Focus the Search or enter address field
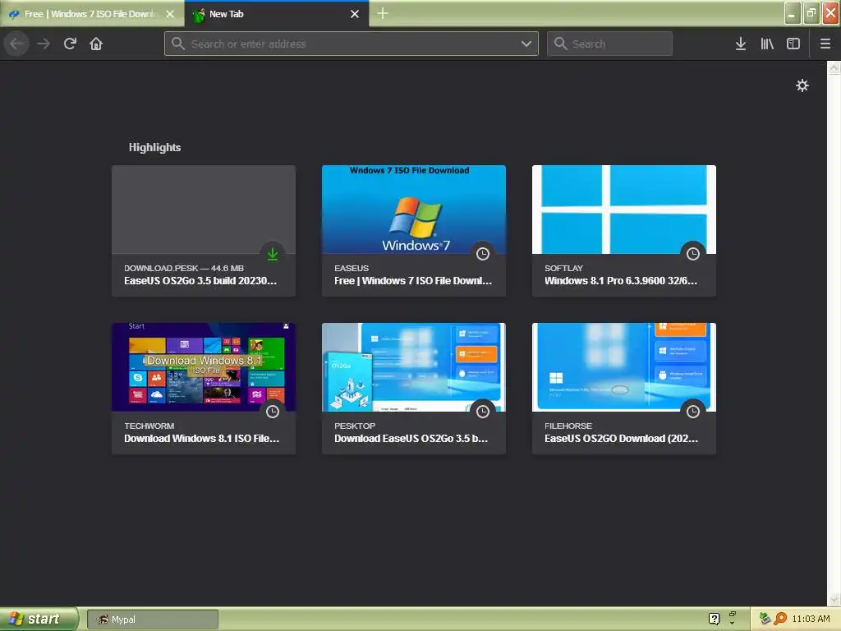This screenshot has height=631, width=841. coord(352,44)
